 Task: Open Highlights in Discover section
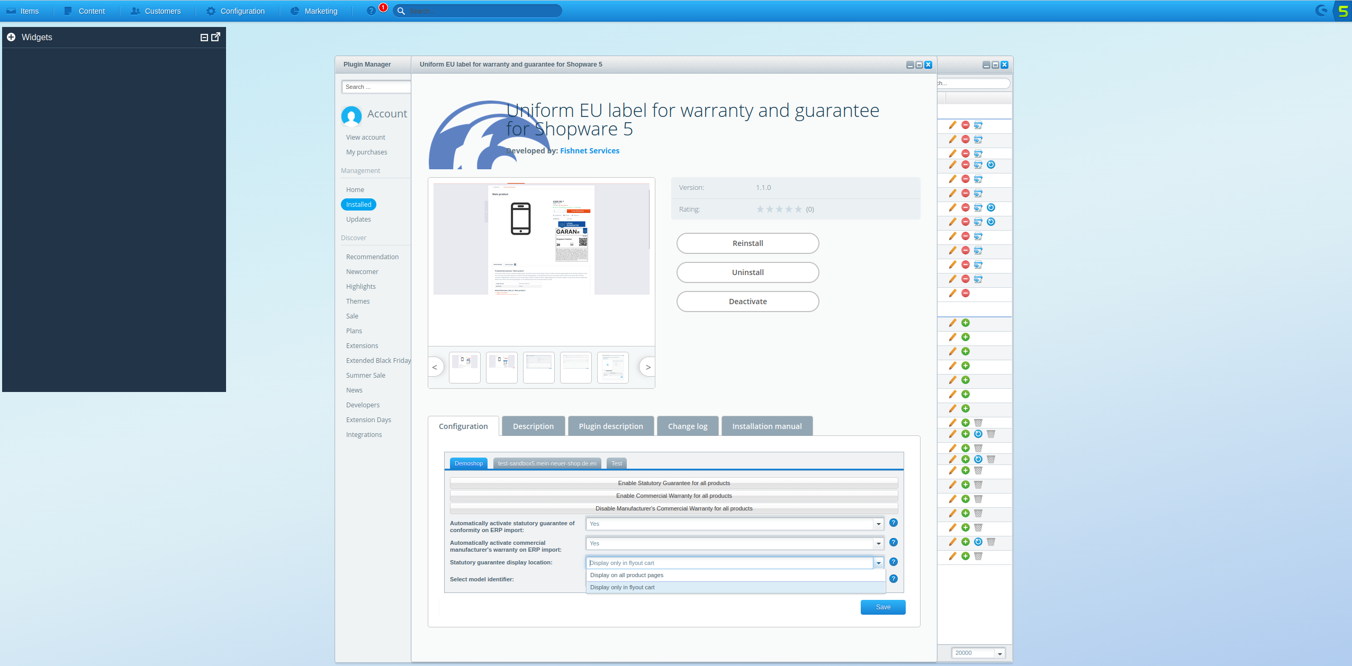[361, 287]
